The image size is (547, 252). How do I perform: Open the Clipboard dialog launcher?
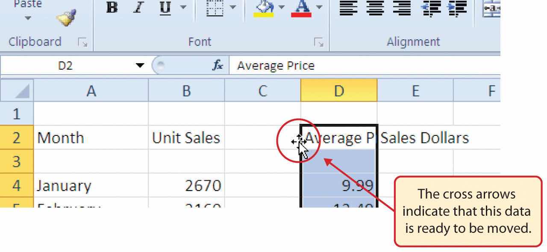tap(82, 42)
